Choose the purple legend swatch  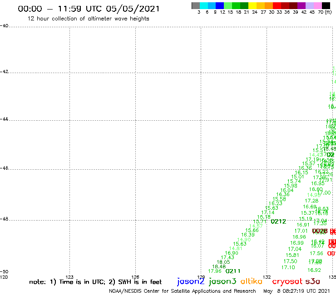(x=301, y=5)
